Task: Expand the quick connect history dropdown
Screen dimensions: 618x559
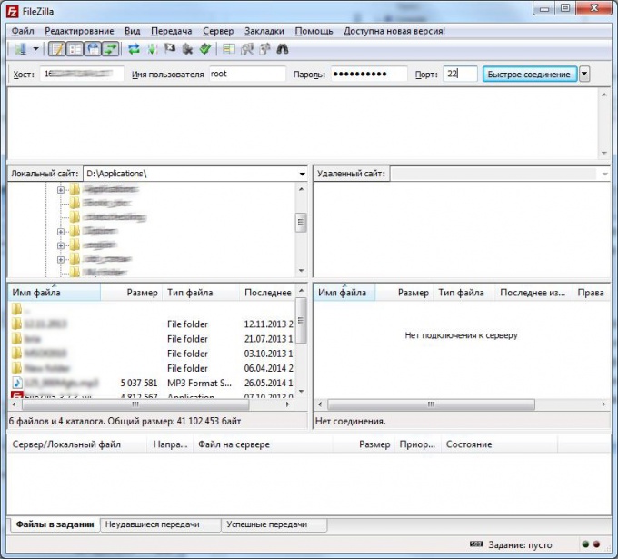Action: coord(585,74)
